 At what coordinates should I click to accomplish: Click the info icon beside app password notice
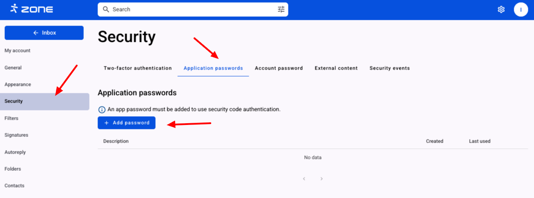click(102, 109)
